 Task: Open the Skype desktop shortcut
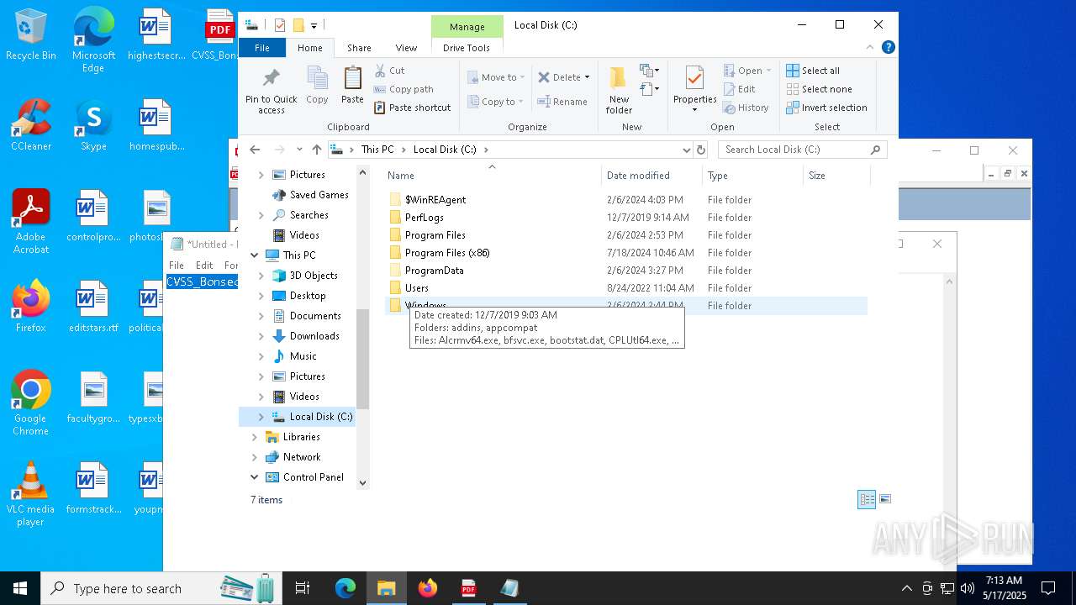(x=93, y=125)
